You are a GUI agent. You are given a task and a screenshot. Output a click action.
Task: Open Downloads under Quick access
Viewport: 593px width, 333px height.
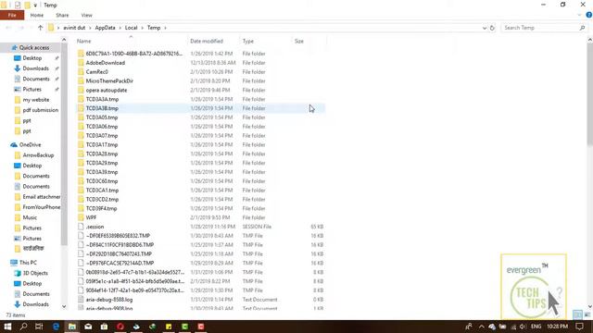(x=35, y=68)
